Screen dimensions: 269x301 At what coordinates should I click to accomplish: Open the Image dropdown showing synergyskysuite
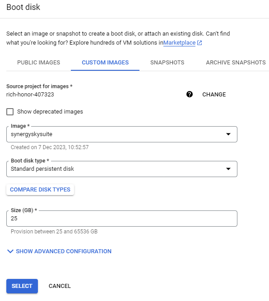pos(122,134)
